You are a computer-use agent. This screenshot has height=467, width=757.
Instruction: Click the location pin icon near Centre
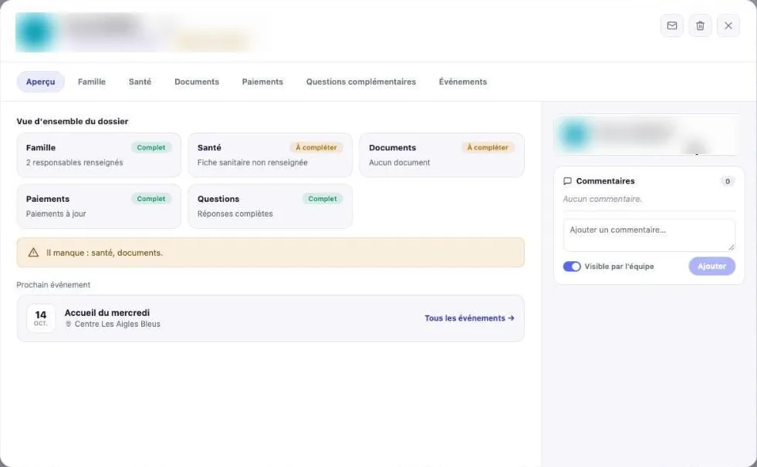coord(68,324)
